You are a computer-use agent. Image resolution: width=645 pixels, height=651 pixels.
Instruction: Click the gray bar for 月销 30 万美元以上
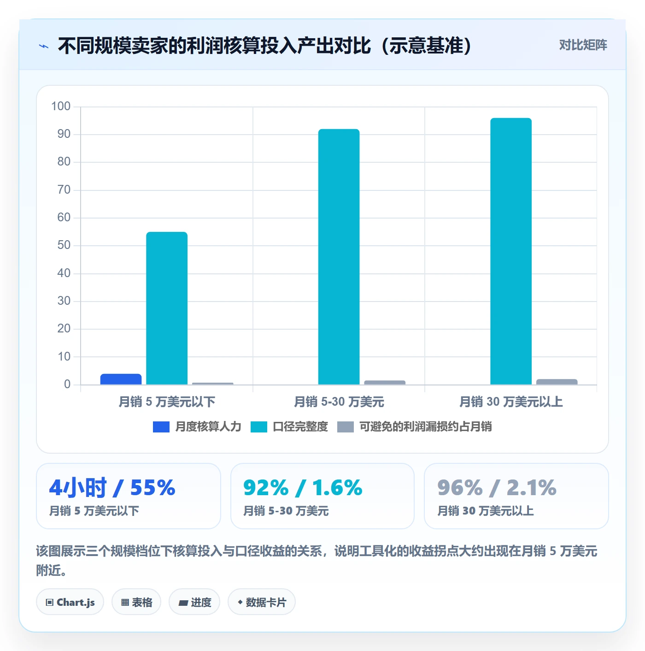557,382
